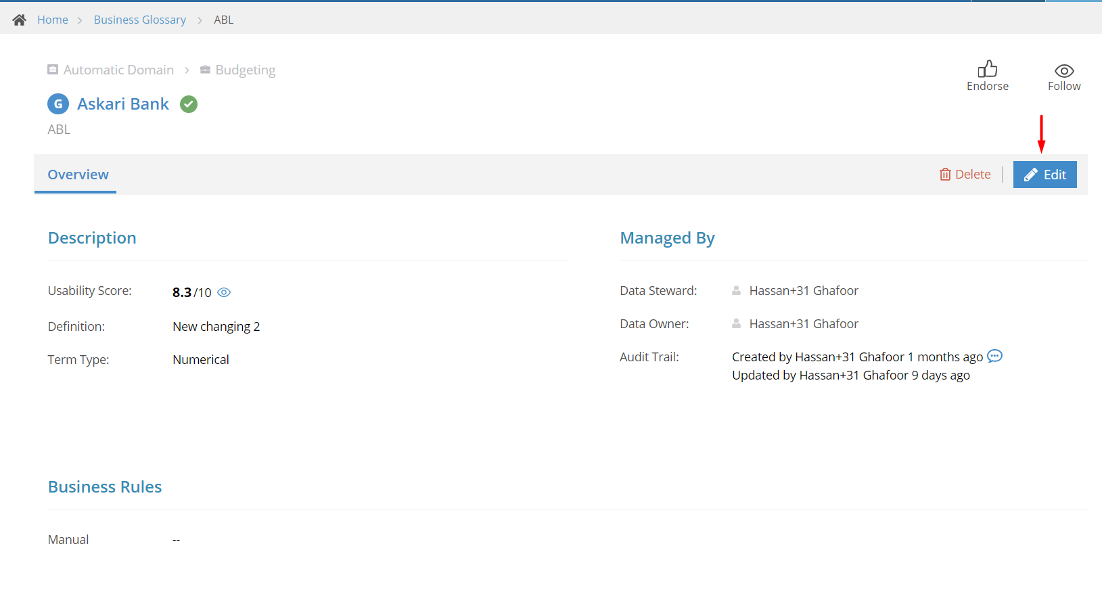Open the Askari Bank term title
1102x592 pixels.
(x=123, y=104)
